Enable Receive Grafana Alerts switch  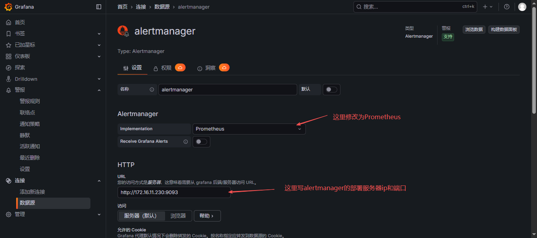coord(201,142)
